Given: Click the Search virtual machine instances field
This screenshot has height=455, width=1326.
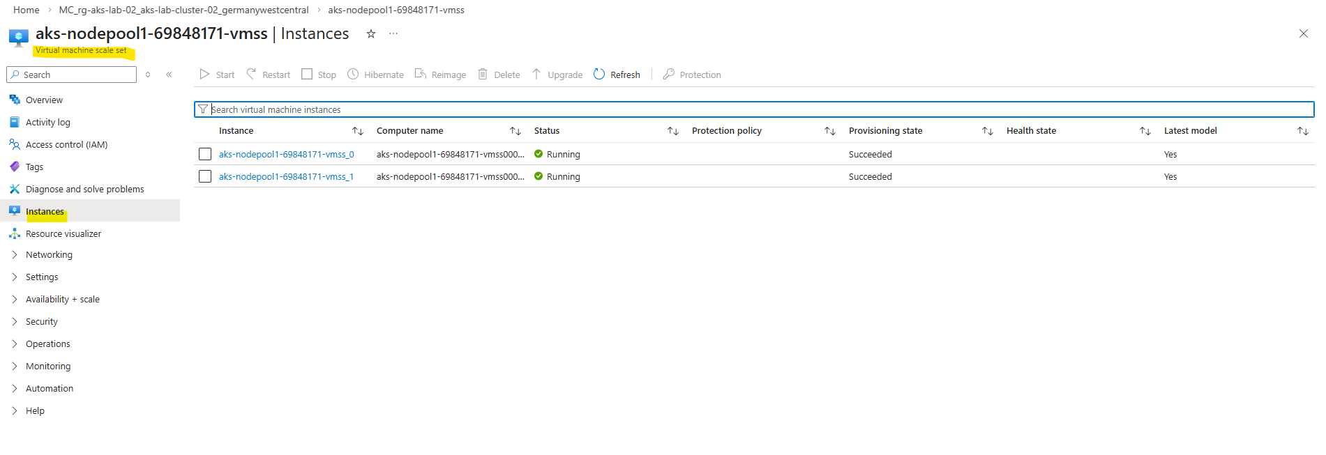Looking at the screenshot, I should click(754, 109).
